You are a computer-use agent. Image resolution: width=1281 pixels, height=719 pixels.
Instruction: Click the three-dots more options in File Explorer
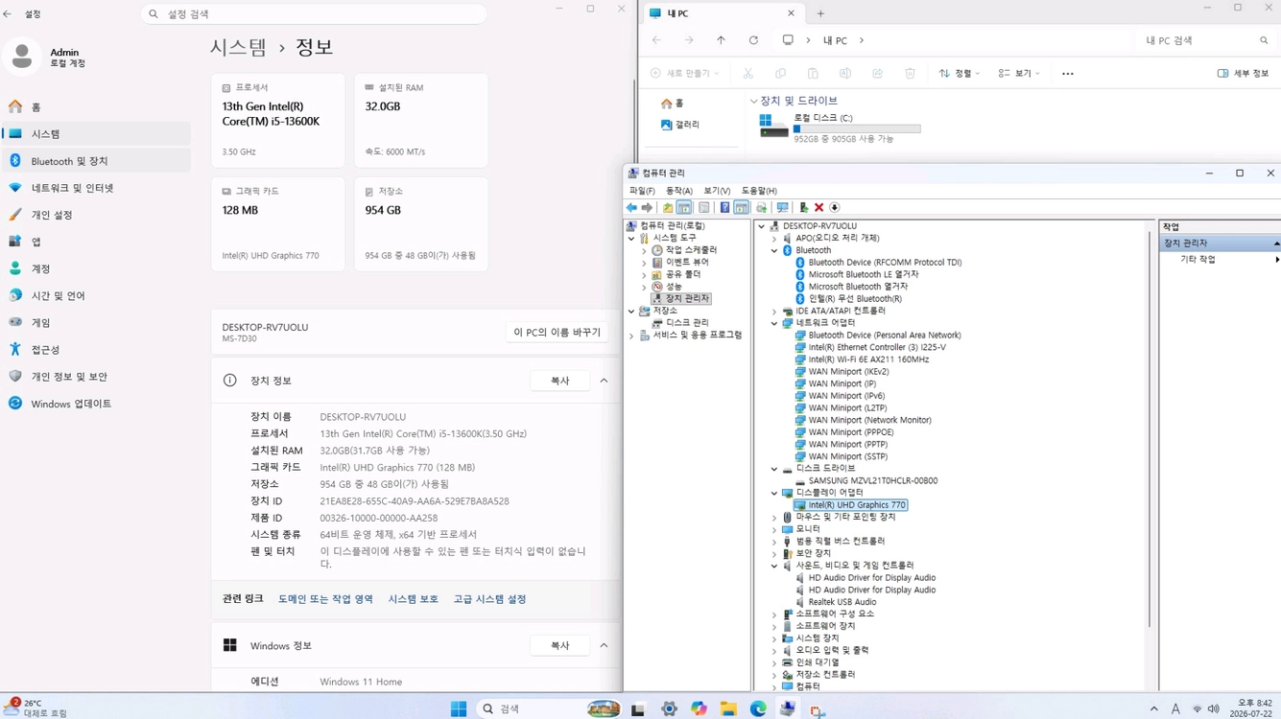1067,73
